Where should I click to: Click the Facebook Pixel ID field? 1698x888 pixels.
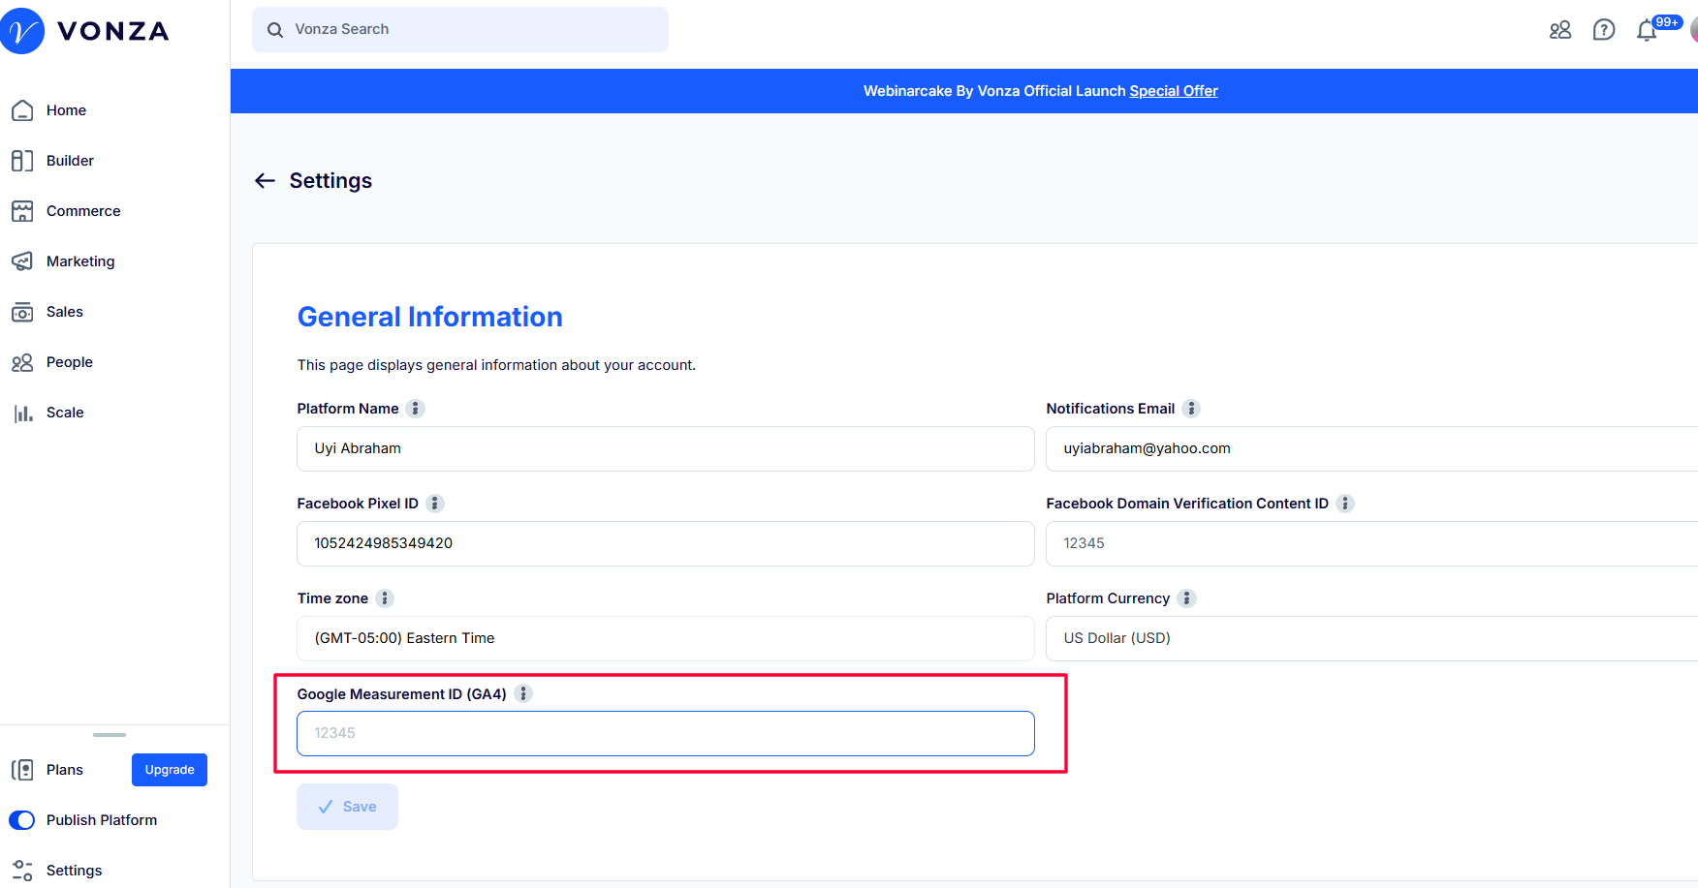[666, 543]
